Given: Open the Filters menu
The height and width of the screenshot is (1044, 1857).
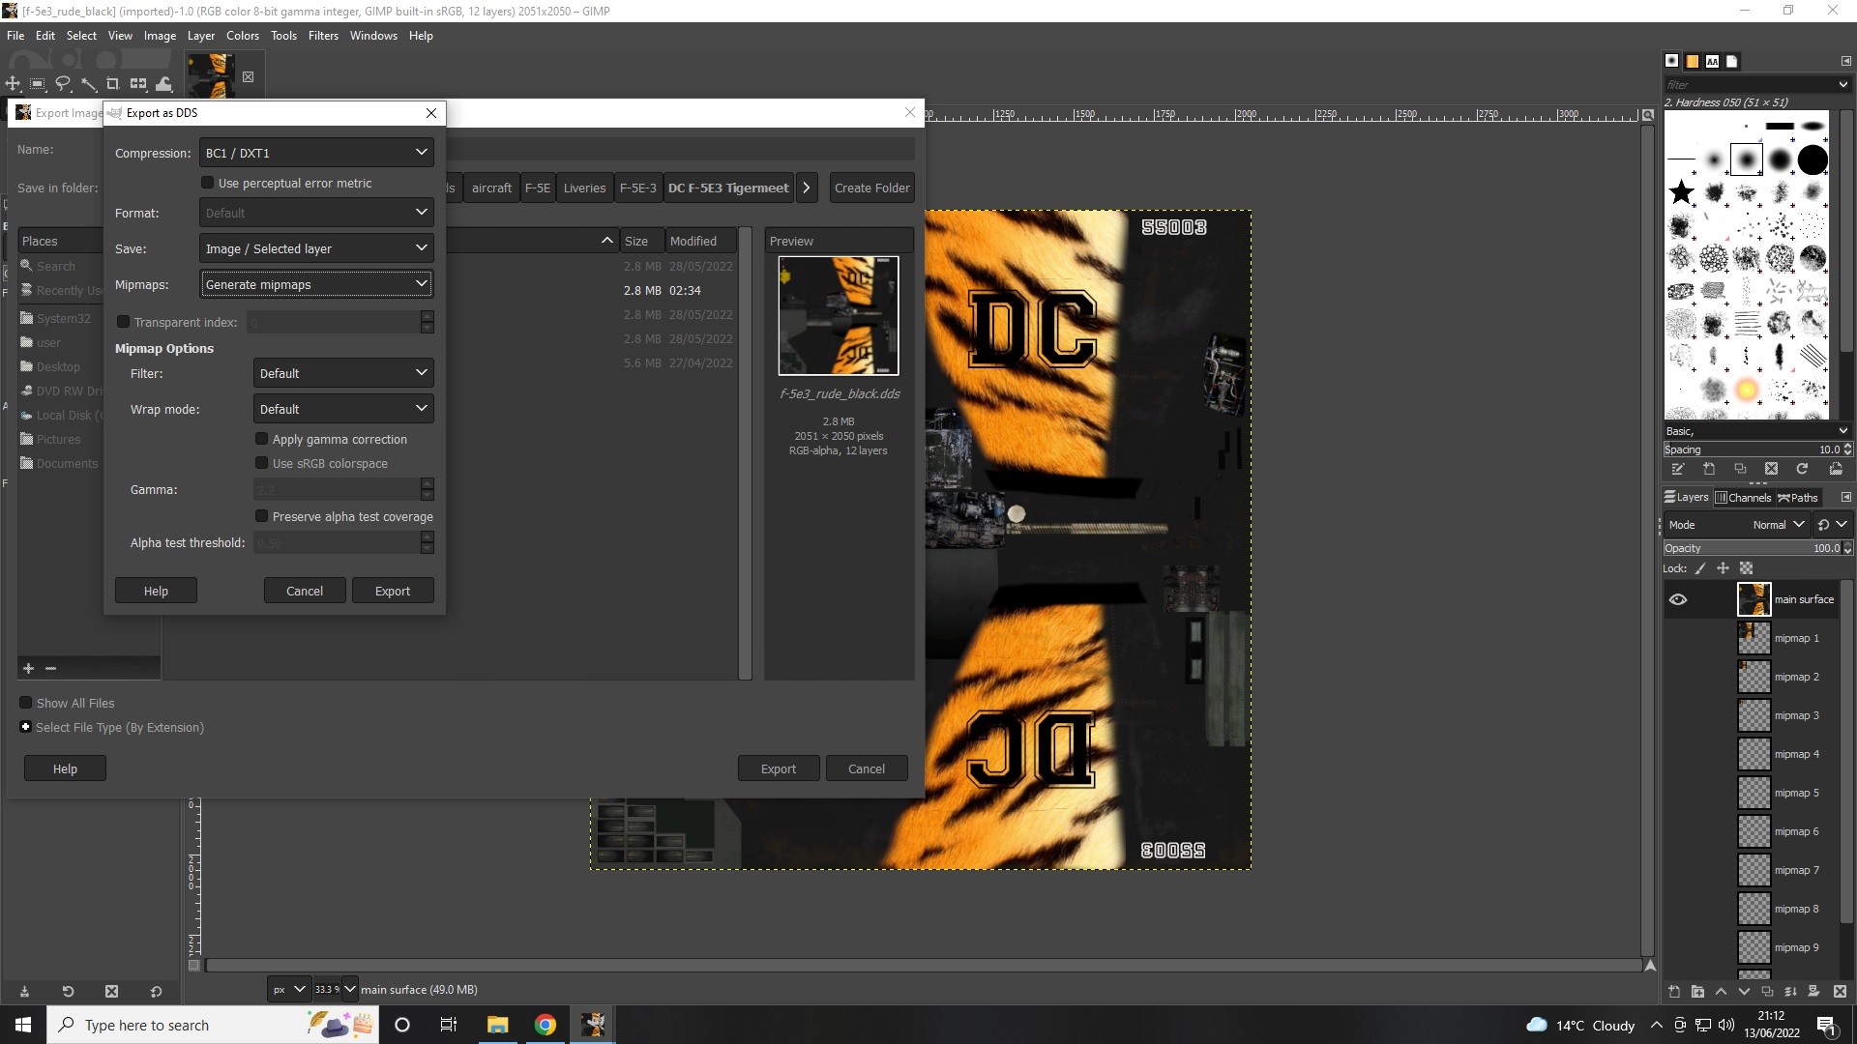Looking at the screenshot, I should pyautogui.click(x=323, y=36).
